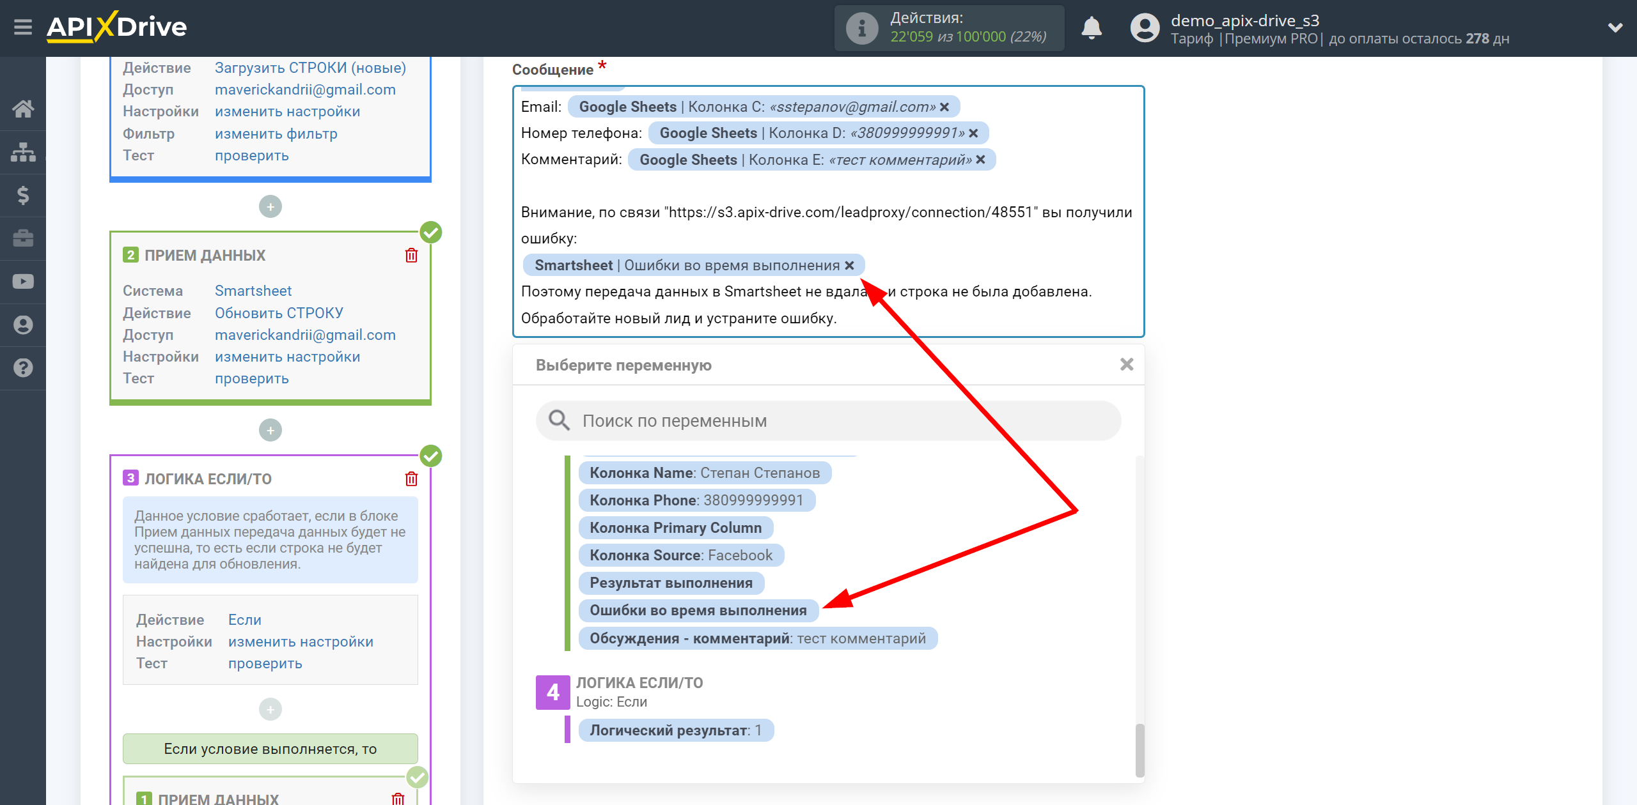This screenshot has height=805, width=1637.
Task: Click the variable search magnifier icon
Action: coord(559,420)
